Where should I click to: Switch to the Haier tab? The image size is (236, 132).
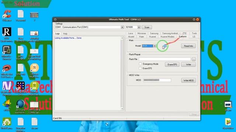(142, 37)
